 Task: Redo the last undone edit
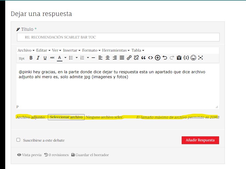pyautogui.click(x=172, y=58)
